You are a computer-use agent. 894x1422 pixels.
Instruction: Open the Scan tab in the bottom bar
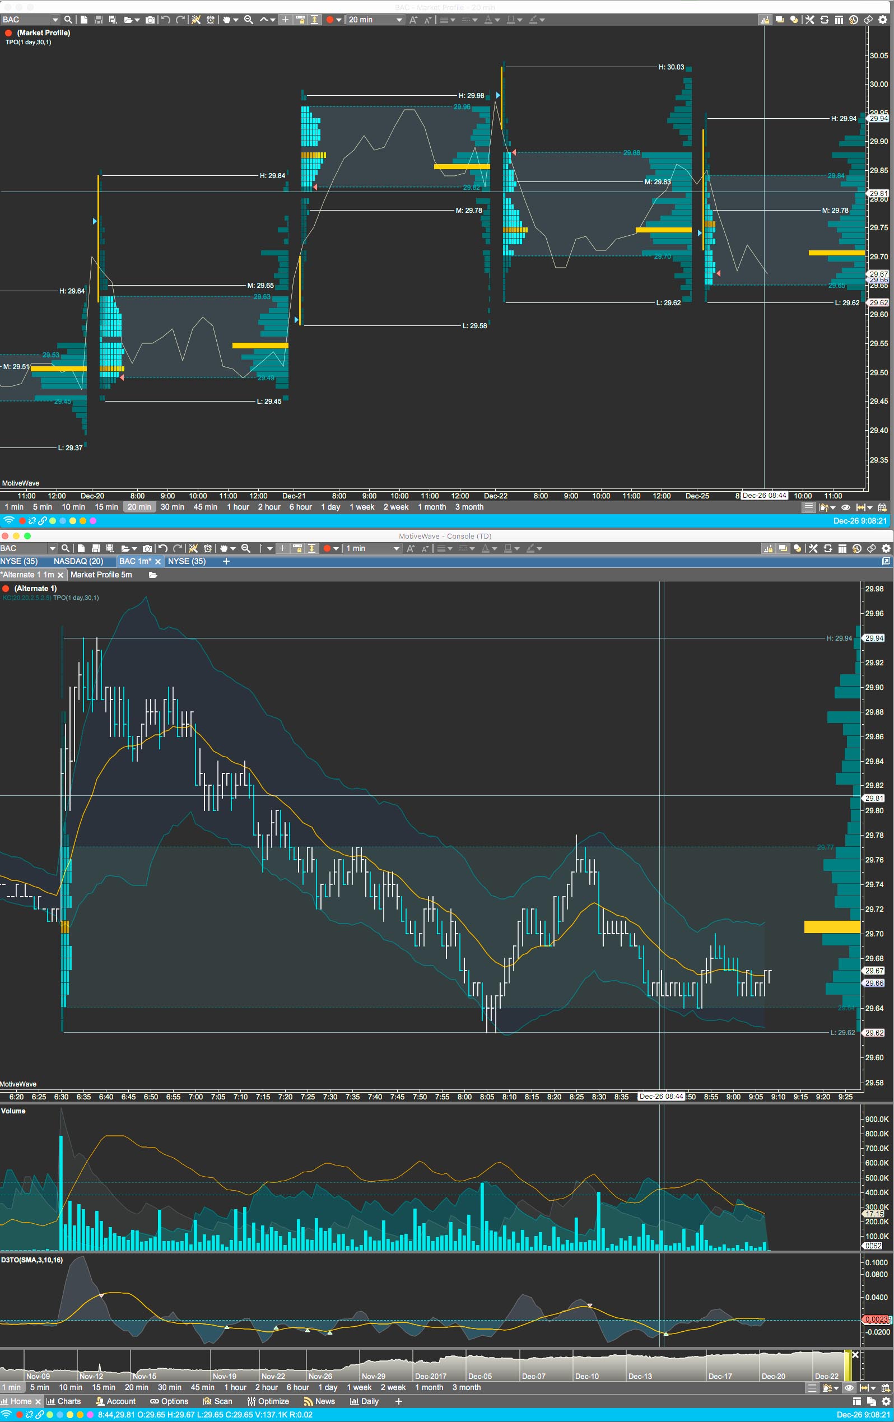coord(217,1401)
